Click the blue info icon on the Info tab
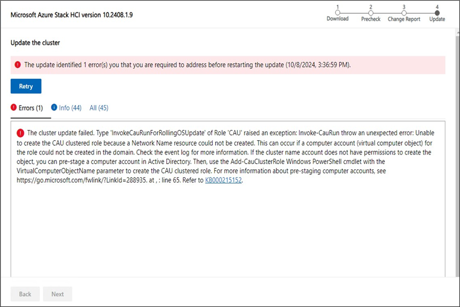This screenshot has height=307, width=460. click(54, 108)
